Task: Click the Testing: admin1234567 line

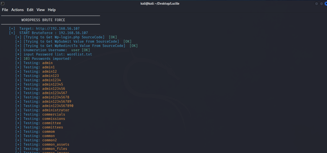Action: [x=41, y=93]
